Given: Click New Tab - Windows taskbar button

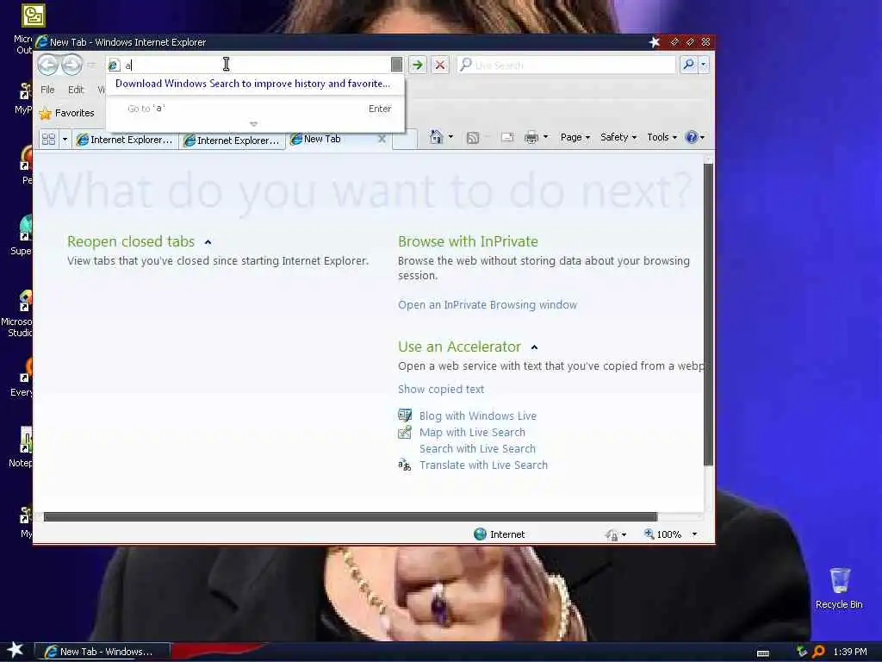Looking at the screenshot, I should [x=102, y=652].
